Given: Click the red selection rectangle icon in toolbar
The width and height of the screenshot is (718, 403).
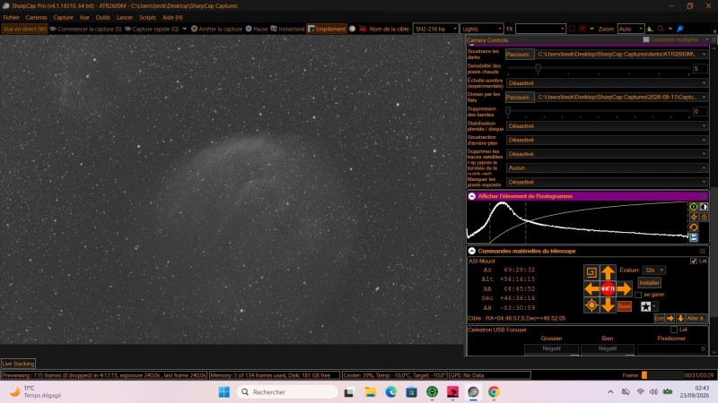Looking at the screenshot, I should tap(572, 29).
